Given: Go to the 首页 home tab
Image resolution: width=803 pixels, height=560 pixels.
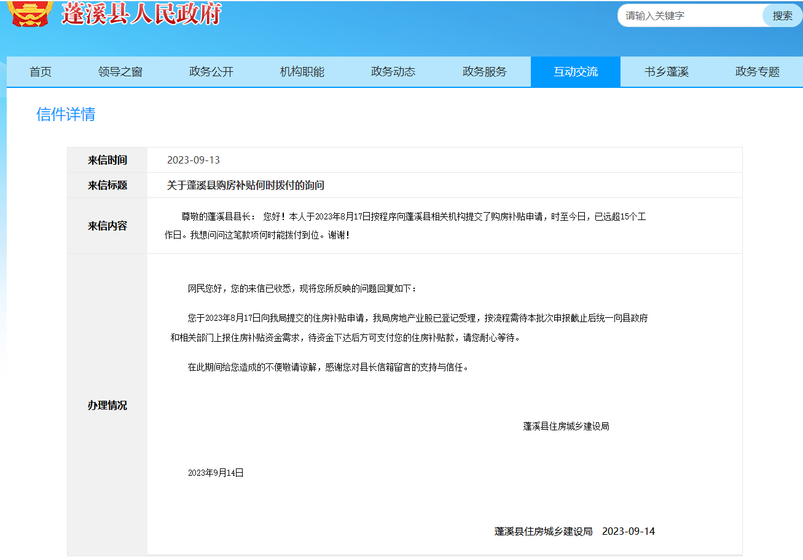Looking at the screenshot, I should [x=41, y=72].
